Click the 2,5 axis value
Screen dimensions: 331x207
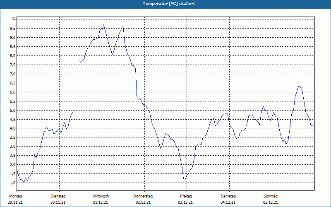coord(13,155)
